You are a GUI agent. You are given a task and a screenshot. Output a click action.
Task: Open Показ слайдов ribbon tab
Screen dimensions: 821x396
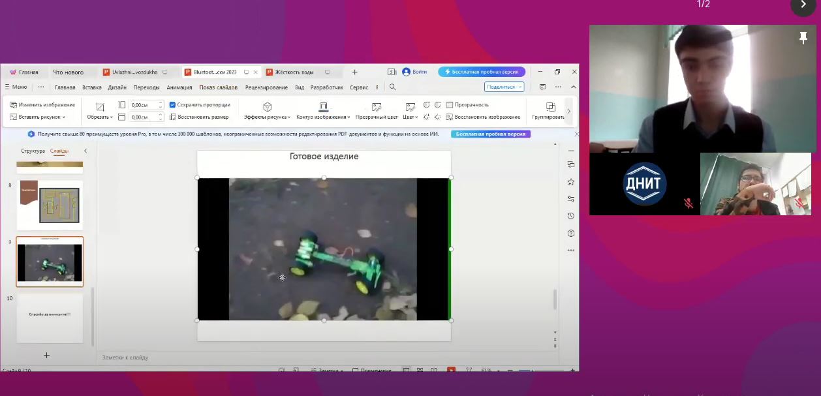[x=219, y=87]
